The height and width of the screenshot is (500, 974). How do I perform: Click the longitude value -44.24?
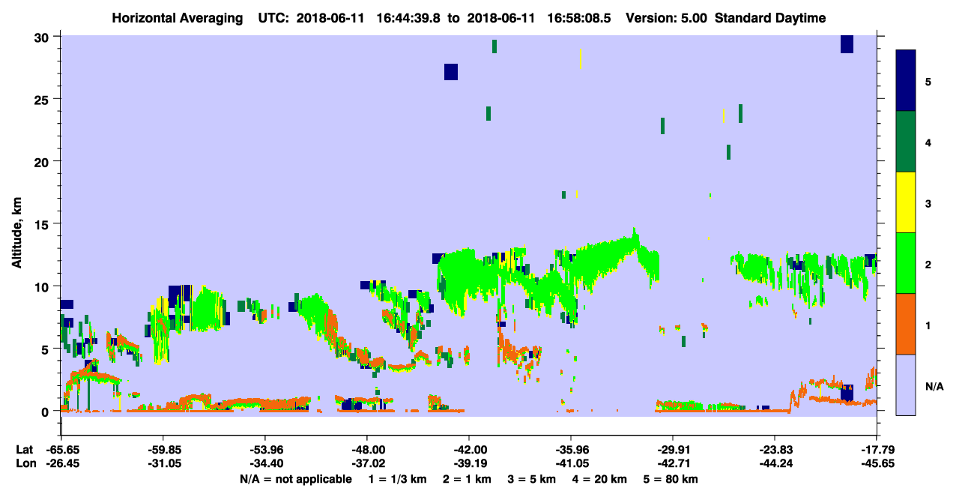[774, 464]
